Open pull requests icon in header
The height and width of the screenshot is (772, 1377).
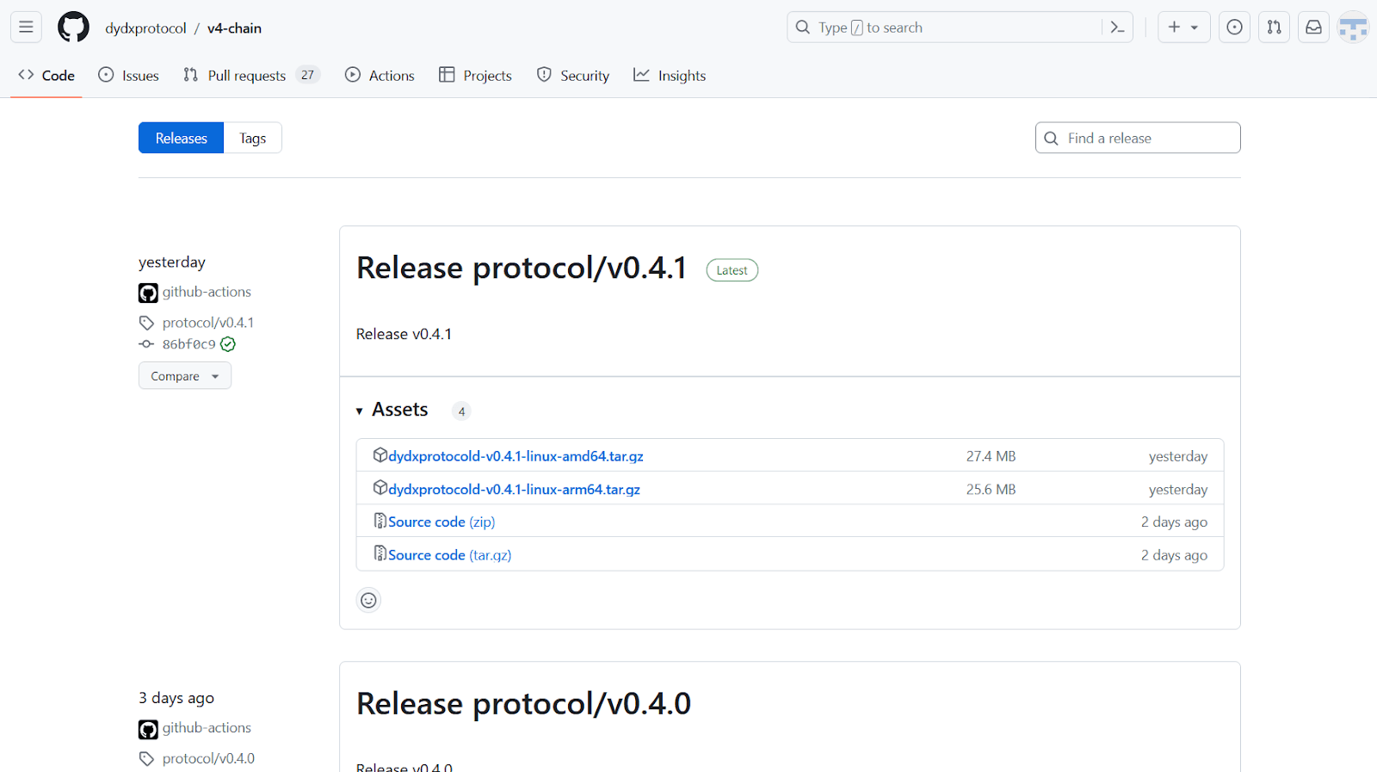1274,28
